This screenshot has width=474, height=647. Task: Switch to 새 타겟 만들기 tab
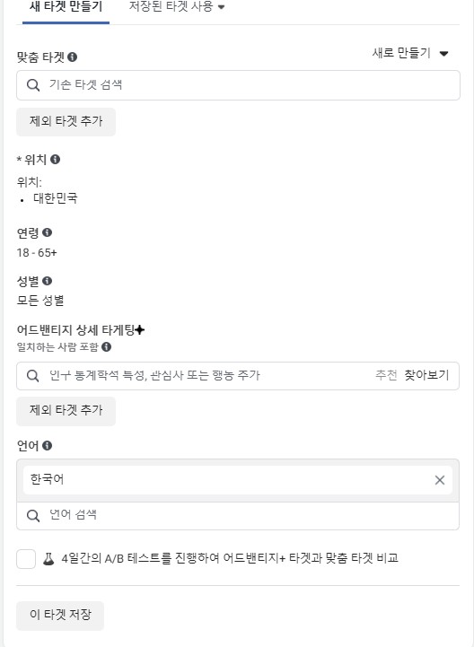[66, 7]
